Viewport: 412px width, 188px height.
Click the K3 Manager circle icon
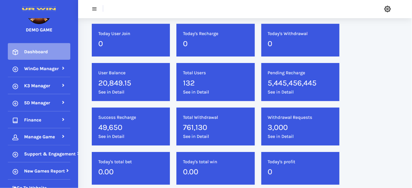[15, 86]
